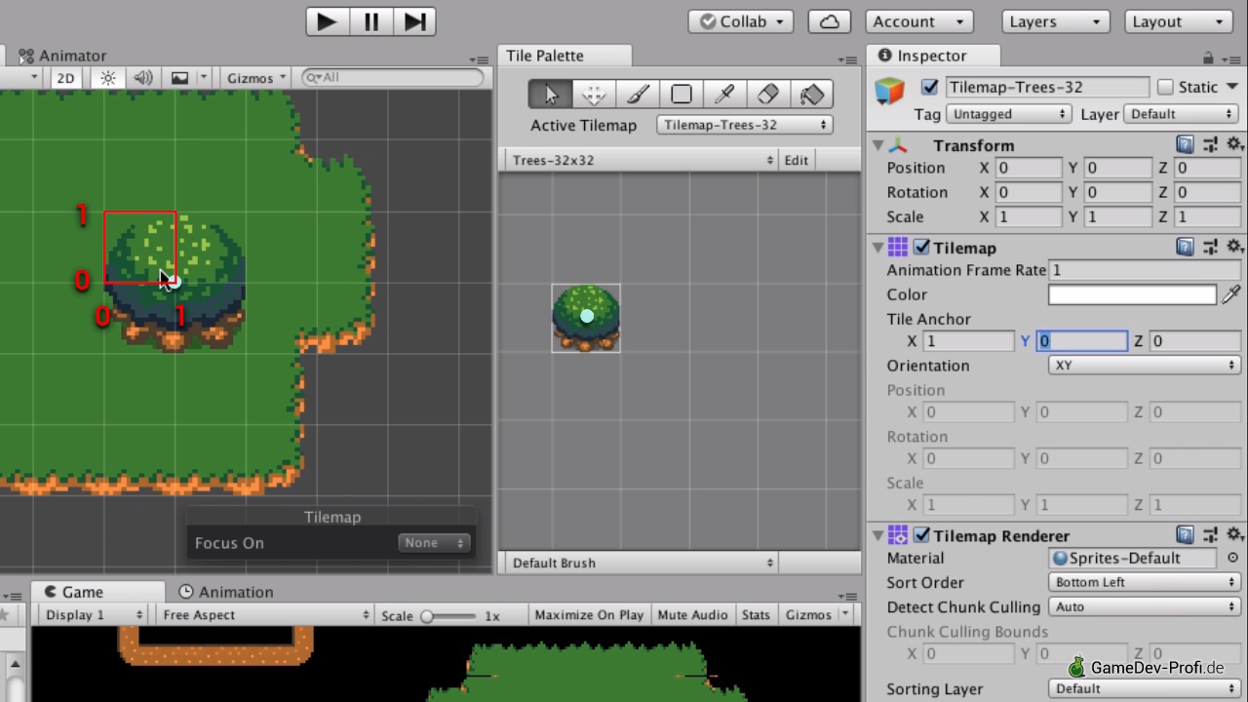
Task: Select the eraser tool in Tile Palette
Action: [768, 95]
